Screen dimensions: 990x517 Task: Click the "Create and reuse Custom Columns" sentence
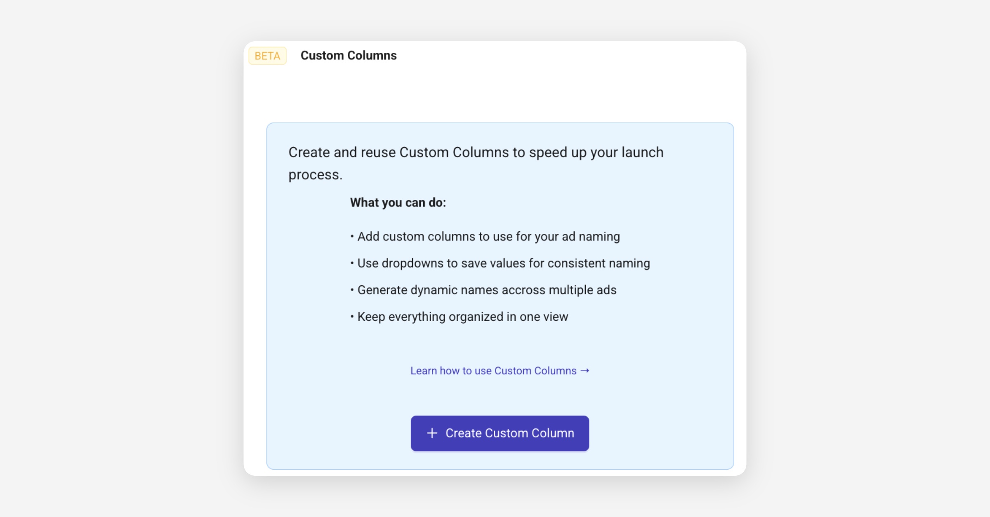pyautogui.click(x=476, y=152)
